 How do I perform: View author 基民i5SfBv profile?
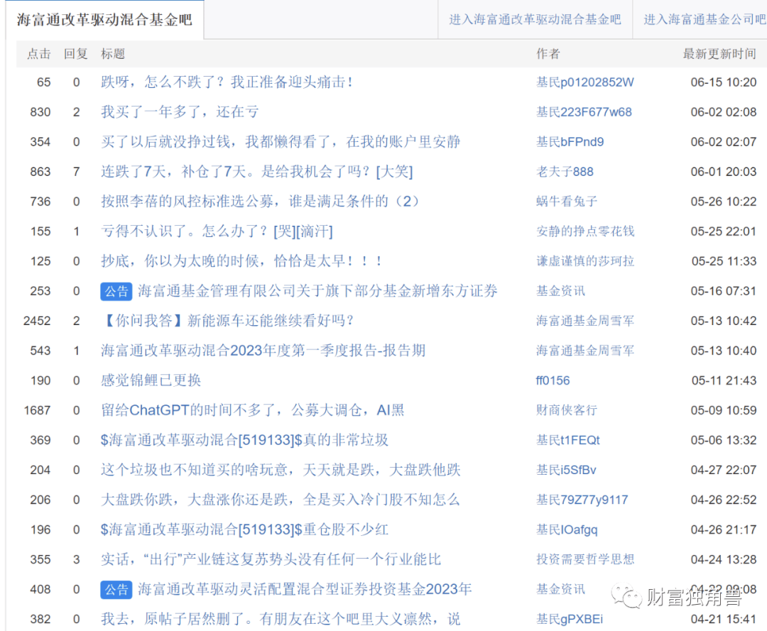(567, 470)
